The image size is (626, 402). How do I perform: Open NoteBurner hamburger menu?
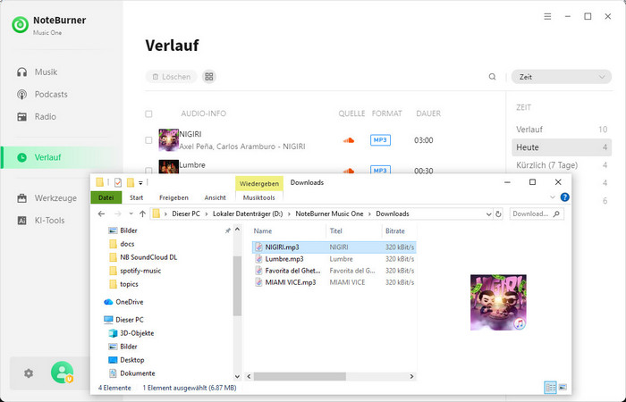click(547, 16)
